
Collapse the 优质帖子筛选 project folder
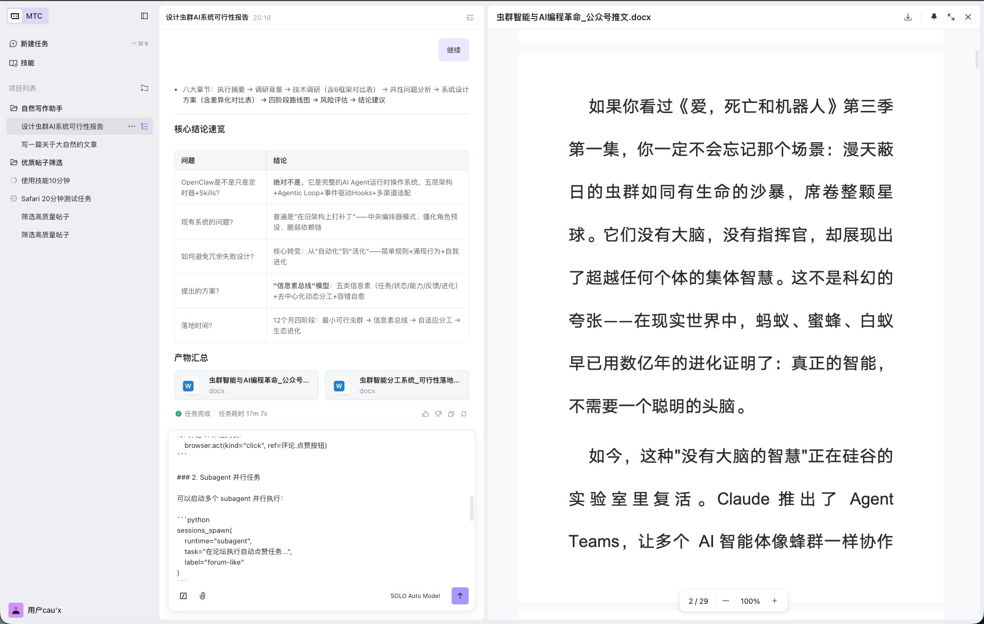(x=14, y=162)
